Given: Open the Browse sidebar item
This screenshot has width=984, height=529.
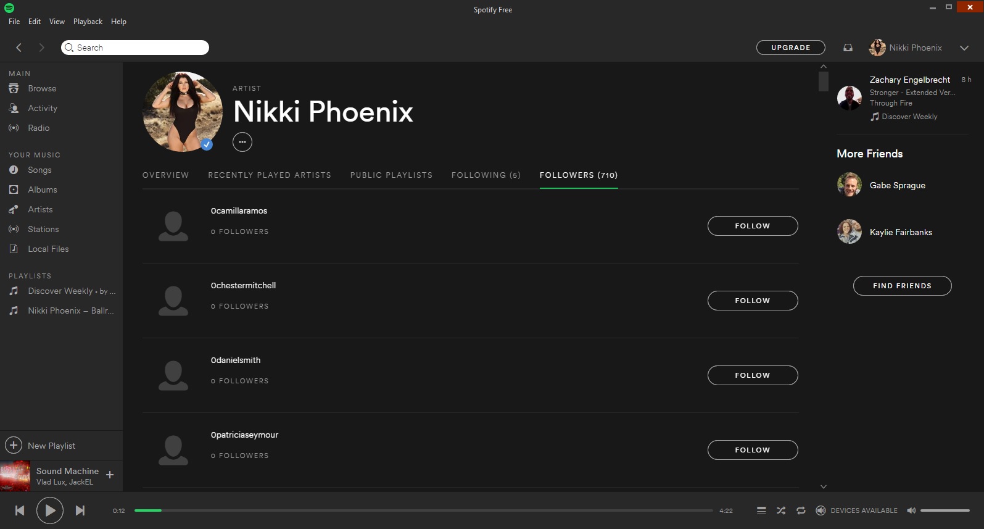Looking at the screenshot, I should (42, 88).
